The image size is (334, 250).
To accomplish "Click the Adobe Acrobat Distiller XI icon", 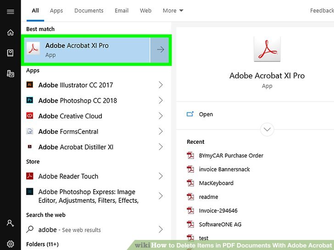I will (30, 147).
